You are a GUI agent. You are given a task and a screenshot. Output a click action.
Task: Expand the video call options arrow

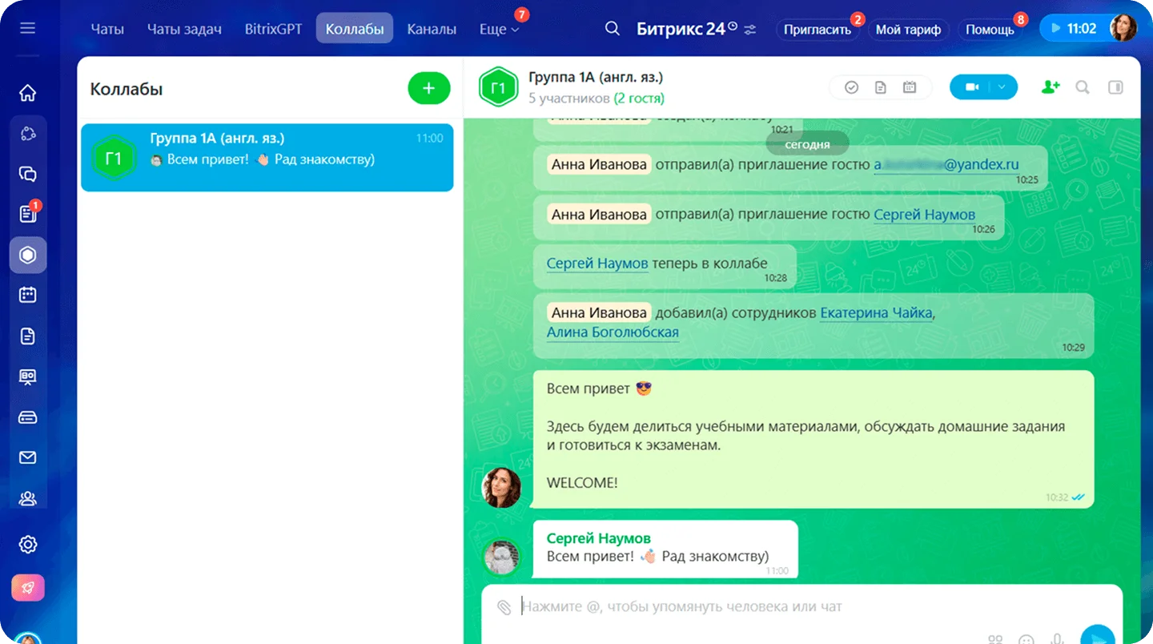click(x=1002, y=87)
